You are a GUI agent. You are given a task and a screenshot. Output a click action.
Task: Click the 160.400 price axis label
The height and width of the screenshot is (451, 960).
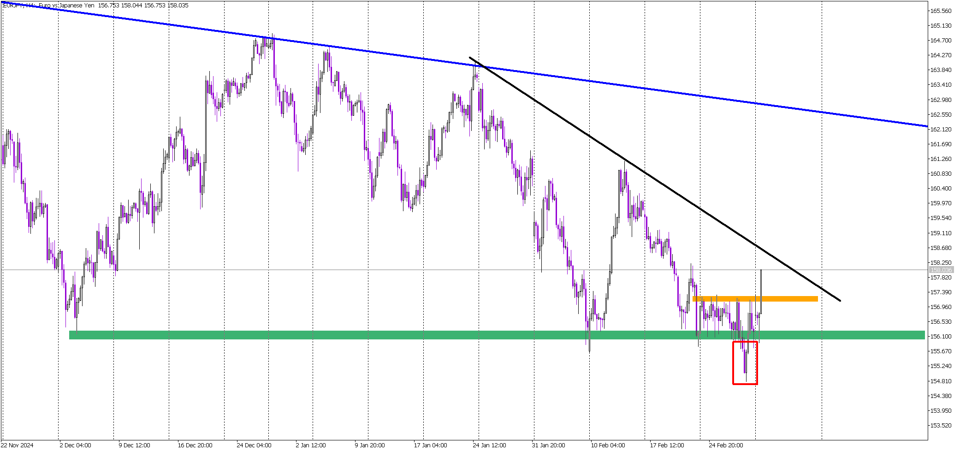941,188
